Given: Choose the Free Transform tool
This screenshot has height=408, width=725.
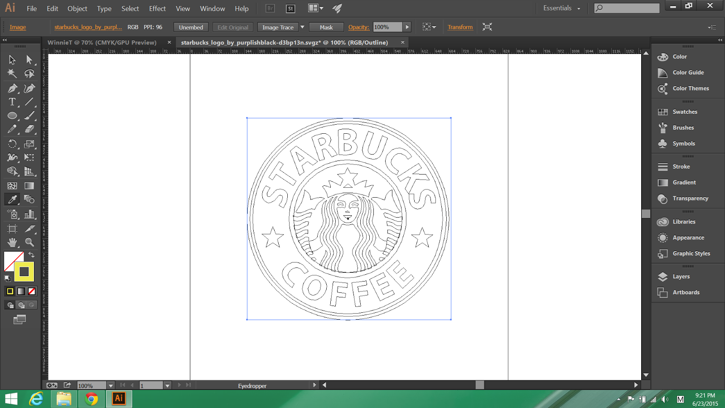Looking at the screenshot, I should click(x=29, y=158).
